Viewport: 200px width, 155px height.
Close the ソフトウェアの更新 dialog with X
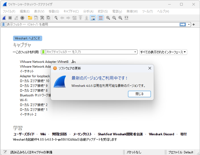150,68
